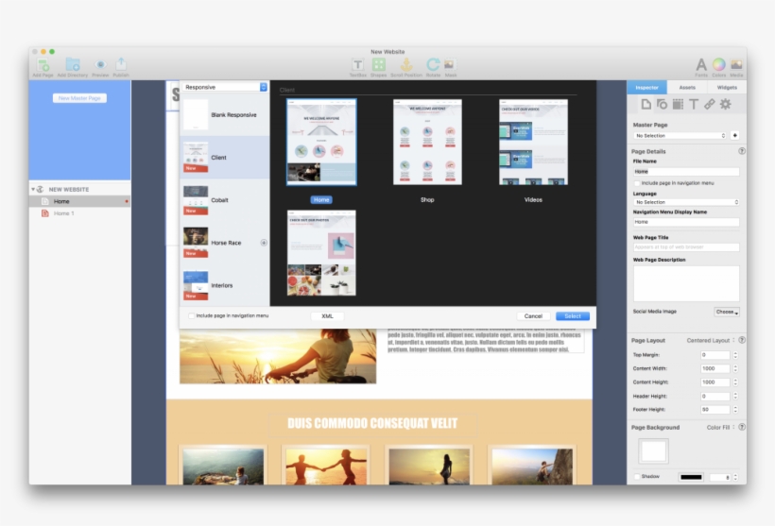Open the Master Page No Selection dropdown
The height and width of the screenshot is (526, 775).
click(680, 135)
